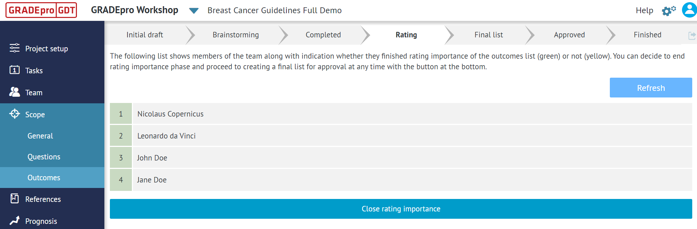Click the Scope target icon
Image resolution: width=697 pixels, height=229 pixels.
[x=15, y=114]
